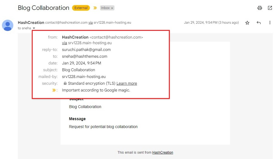
Task: Click the External label badge
Action: (81, 8)
